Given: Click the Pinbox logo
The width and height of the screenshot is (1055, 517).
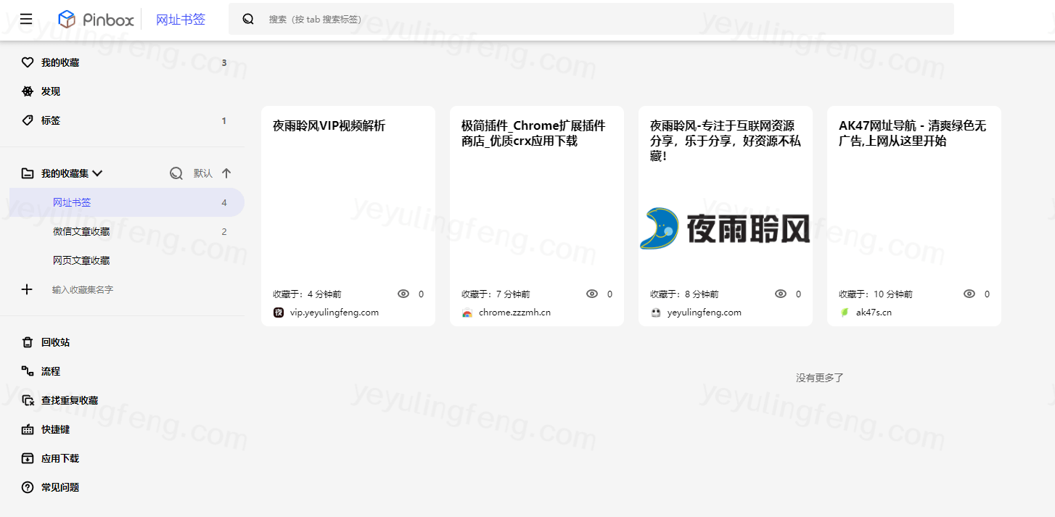Looking at the screenshot, I should (97, 20).
